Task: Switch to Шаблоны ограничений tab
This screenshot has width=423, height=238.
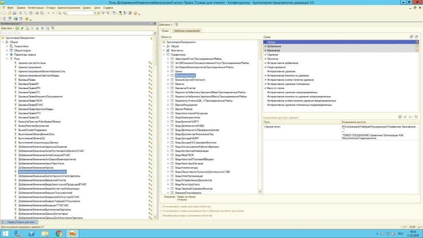Action: (188, 31)
